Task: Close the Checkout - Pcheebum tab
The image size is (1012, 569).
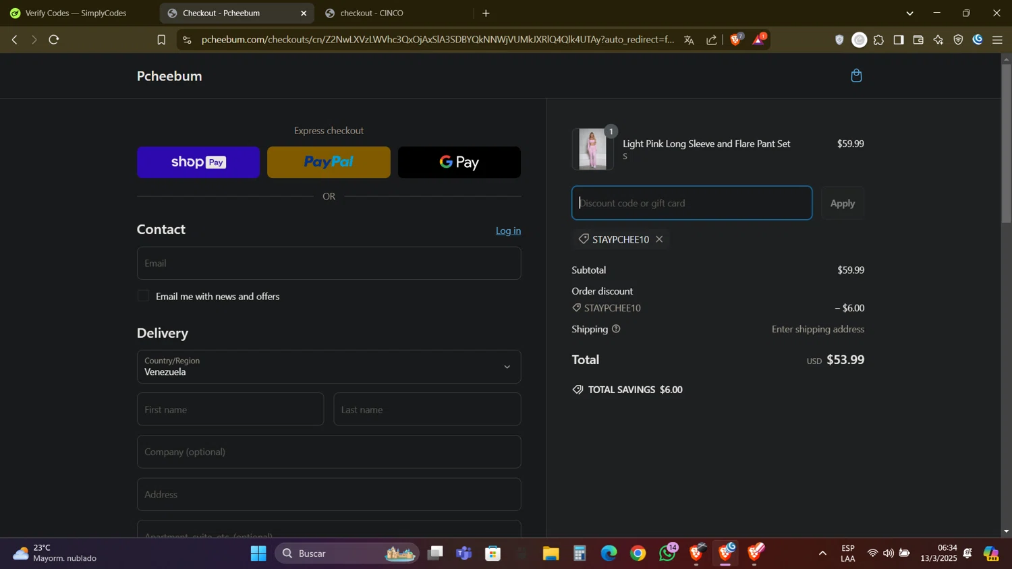Action: [304, 13]
